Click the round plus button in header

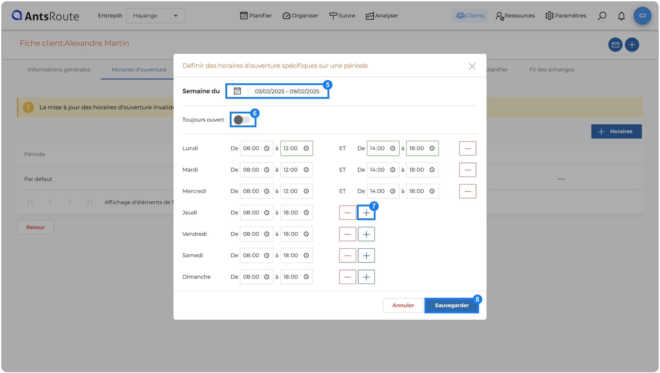(x=632, y=45)
